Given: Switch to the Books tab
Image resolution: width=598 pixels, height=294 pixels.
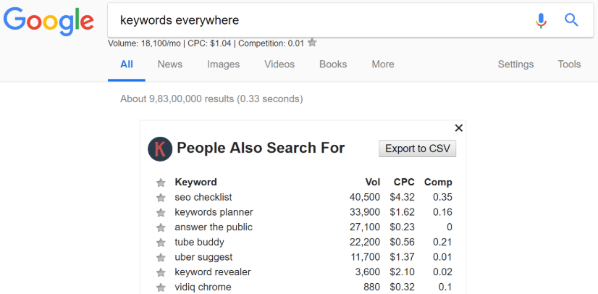Looking at the screenshot, I should coord(333,64).
